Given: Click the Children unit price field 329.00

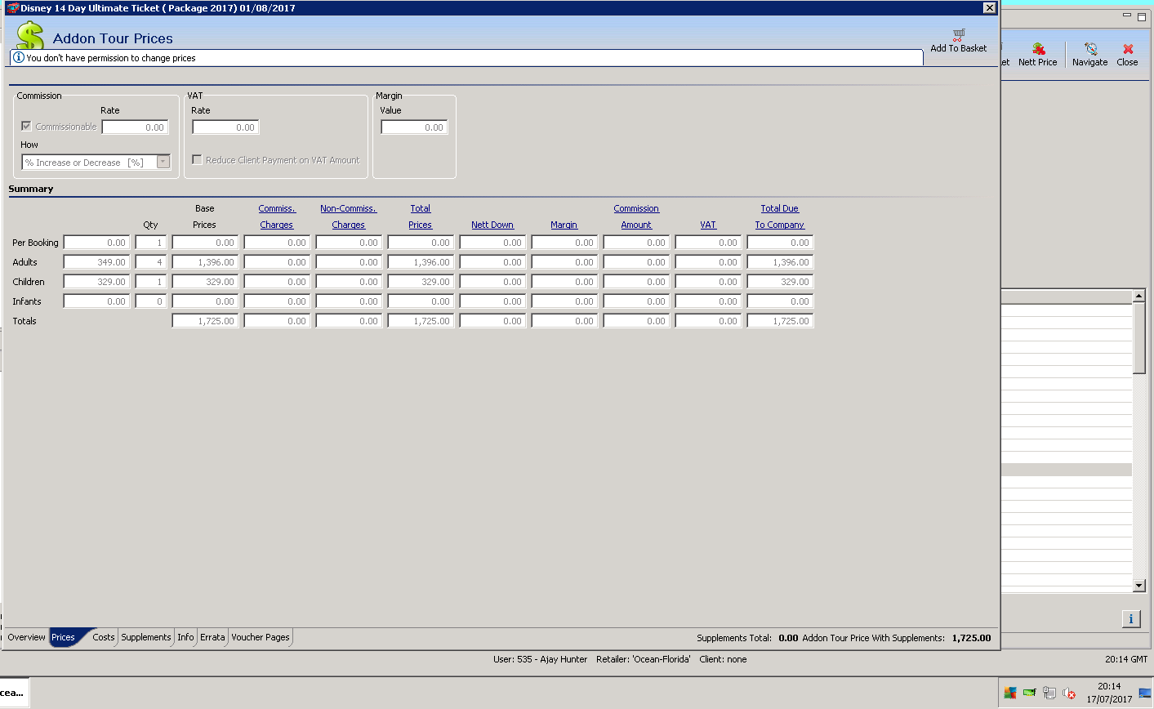Looking at the screenshot, I should 96,282.
